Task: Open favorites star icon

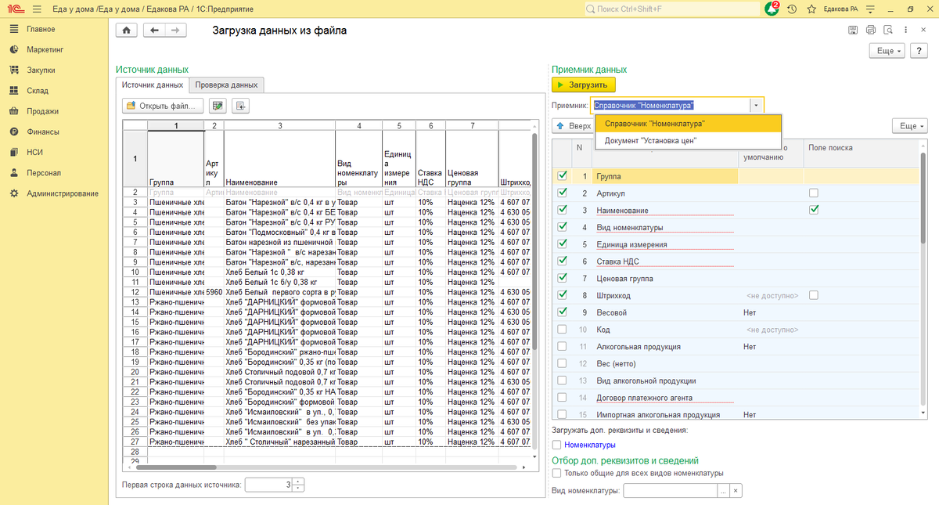Action: pos(811,9)
